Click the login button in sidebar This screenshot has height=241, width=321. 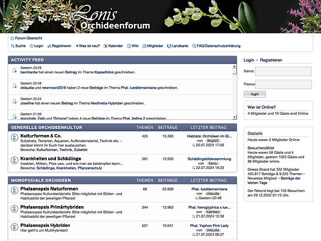pos(255,94)
